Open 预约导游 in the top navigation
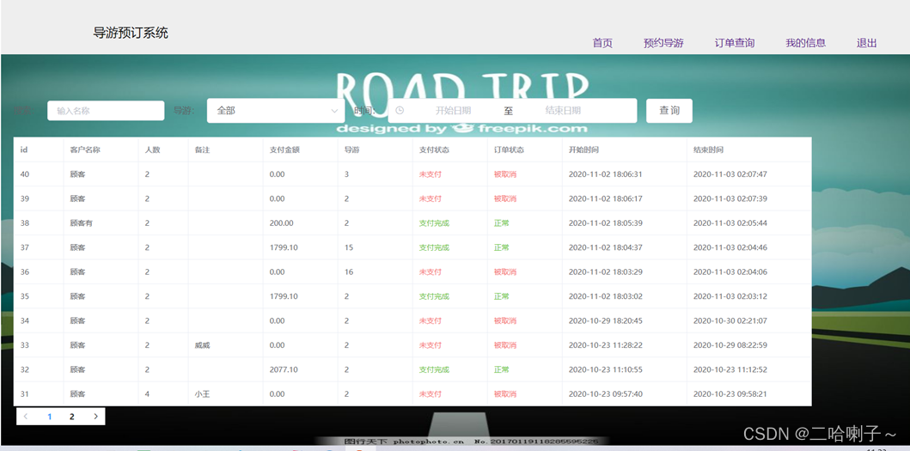The image size is (910, 451). click(663, 43)
